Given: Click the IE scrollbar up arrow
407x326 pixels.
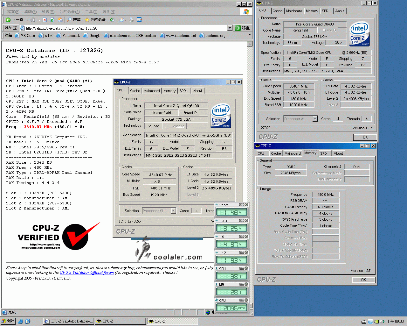Looking at the screenshot, I should (250, 44).
